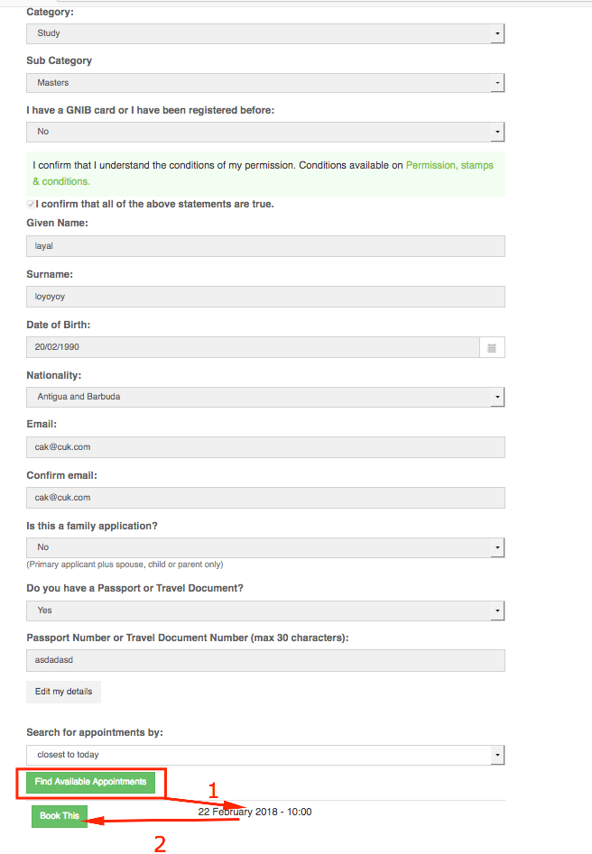Open the GNIB card registered dropdown
Screen dimensions: 592x854
pos(265,132)
